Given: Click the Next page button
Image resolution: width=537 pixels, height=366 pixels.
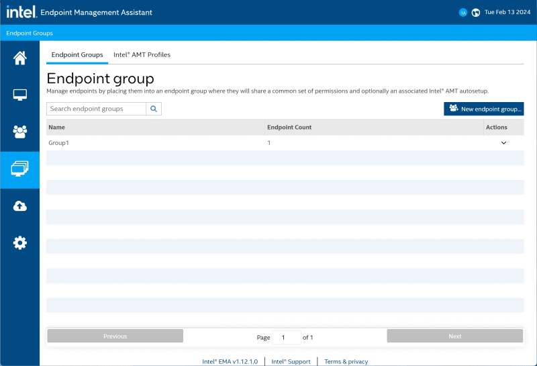Looking at the screenshot, I should (x=454, y=336).
